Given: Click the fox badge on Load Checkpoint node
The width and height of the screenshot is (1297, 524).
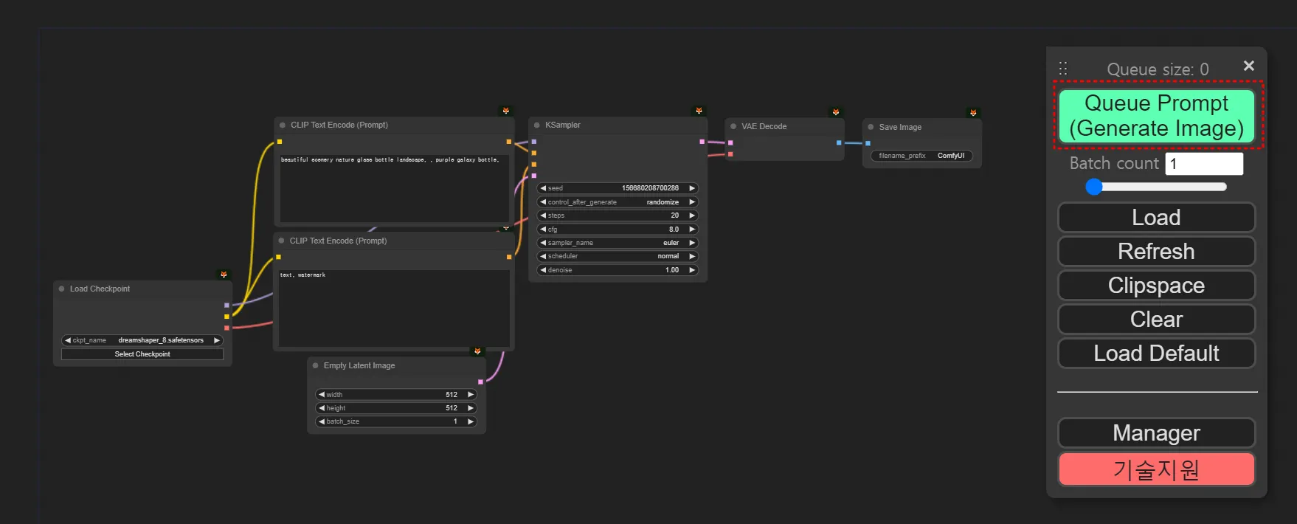Looking at the screenshot, I should click(x=224, y=275).
